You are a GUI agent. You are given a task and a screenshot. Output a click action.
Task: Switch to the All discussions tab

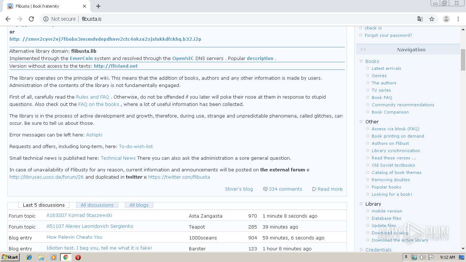(x=97, y=205)
